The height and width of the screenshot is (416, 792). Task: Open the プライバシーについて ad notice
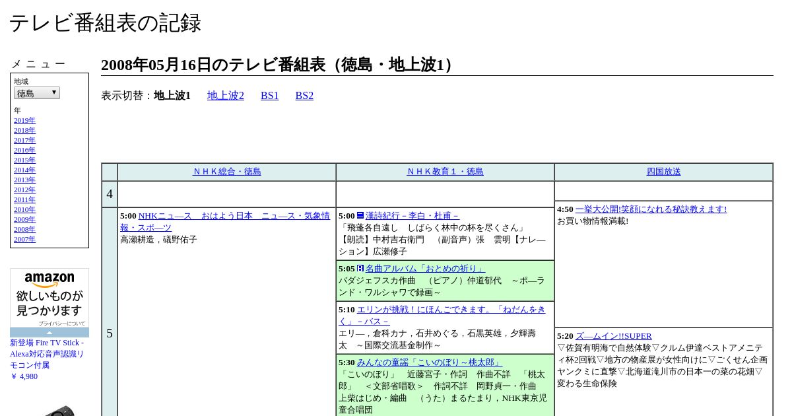61,324
